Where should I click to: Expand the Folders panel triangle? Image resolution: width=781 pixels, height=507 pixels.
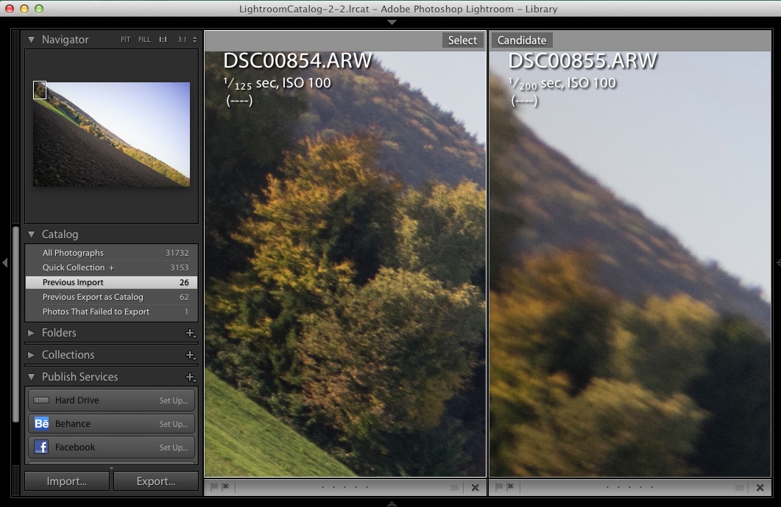[31, 333]
